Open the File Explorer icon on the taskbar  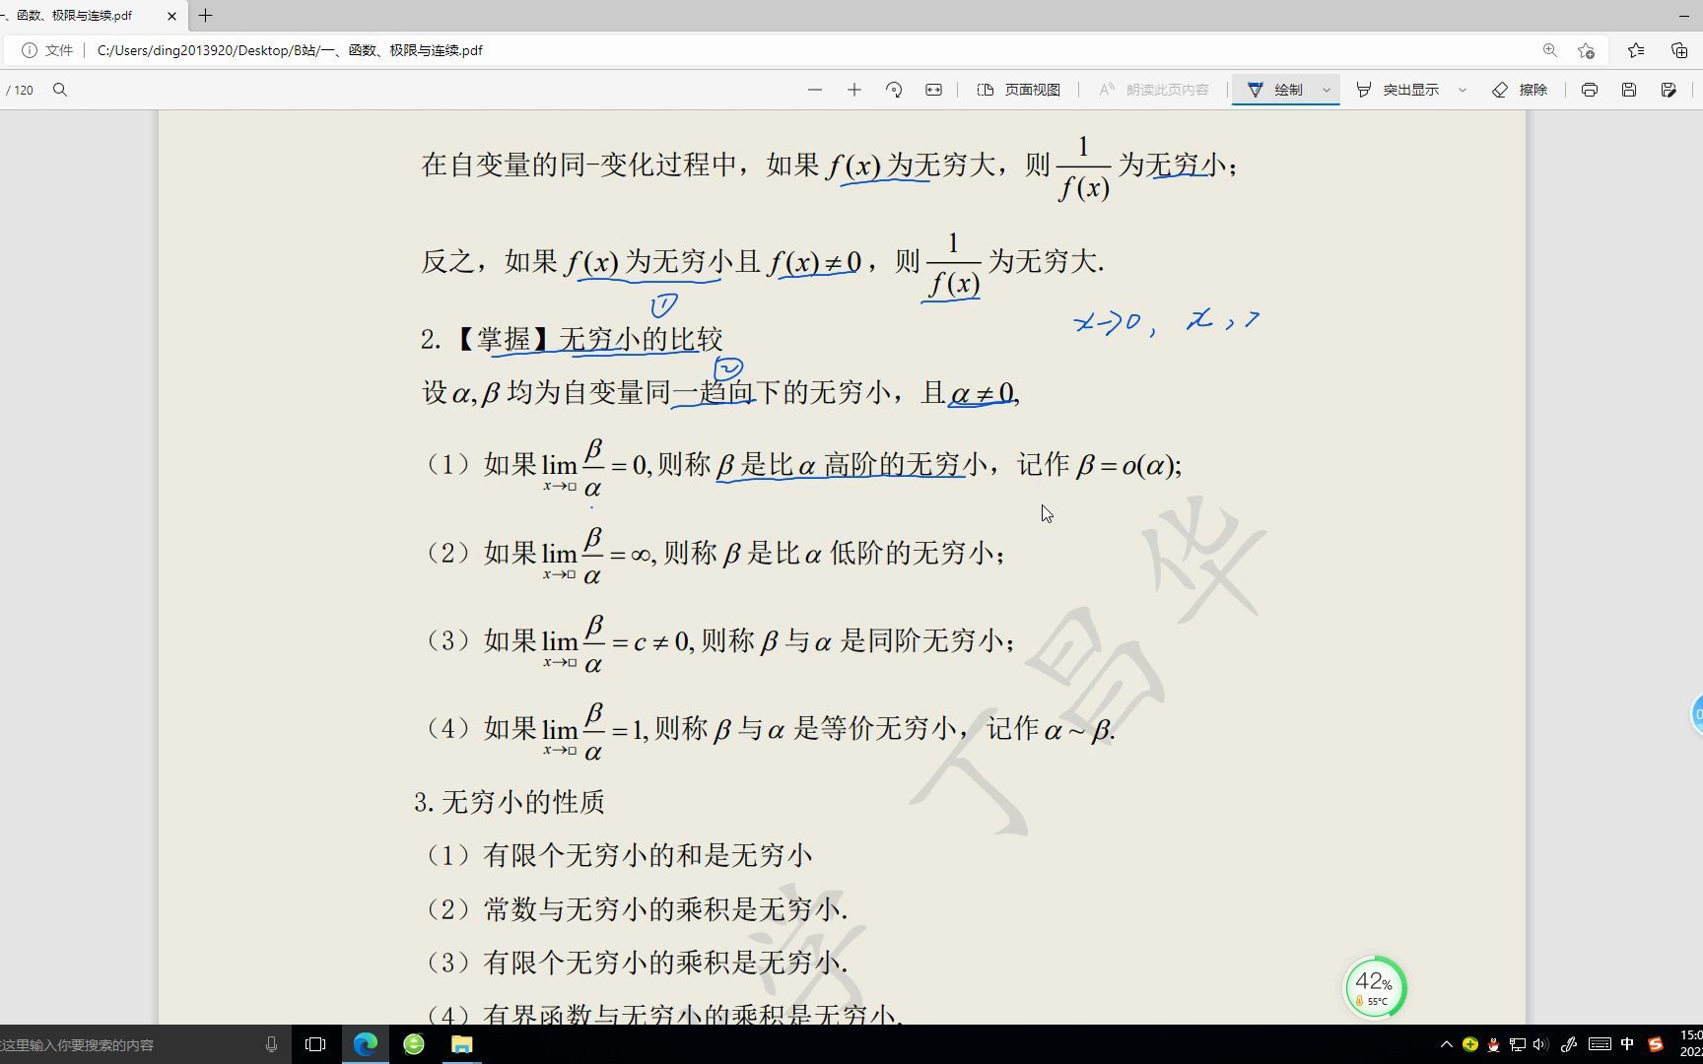(460, 1044)
